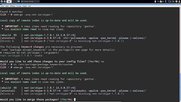Click the '# required by net-im/skype:1 (argument)' line
Image resolution: width=181 pixels, height=102 pixels.
coord(29,53)
